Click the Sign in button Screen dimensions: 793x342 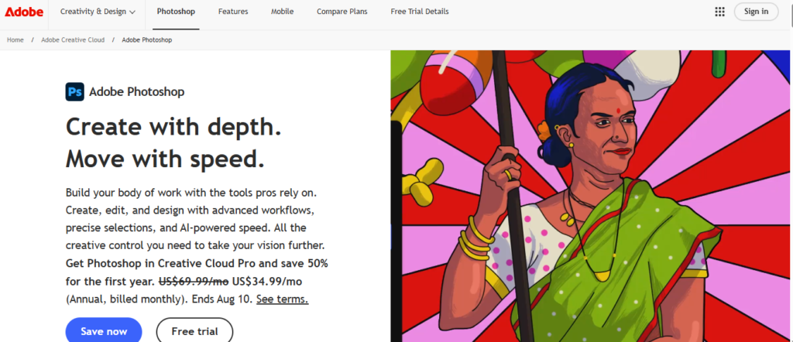(756, 12)
